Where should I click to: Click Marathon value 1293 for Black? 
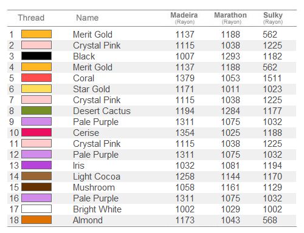pos(230,56)
